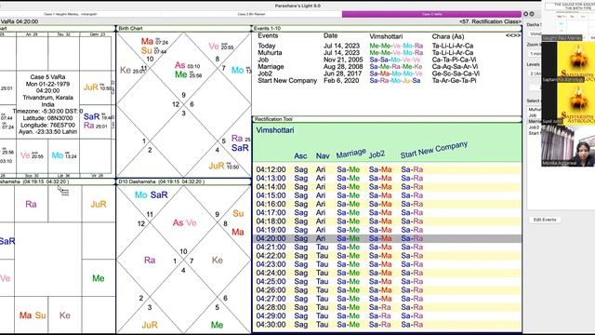This screenshot has width=595, height=335.
Task: Select the 04:28:00 rectification row
Action: (x=387, y=307)
